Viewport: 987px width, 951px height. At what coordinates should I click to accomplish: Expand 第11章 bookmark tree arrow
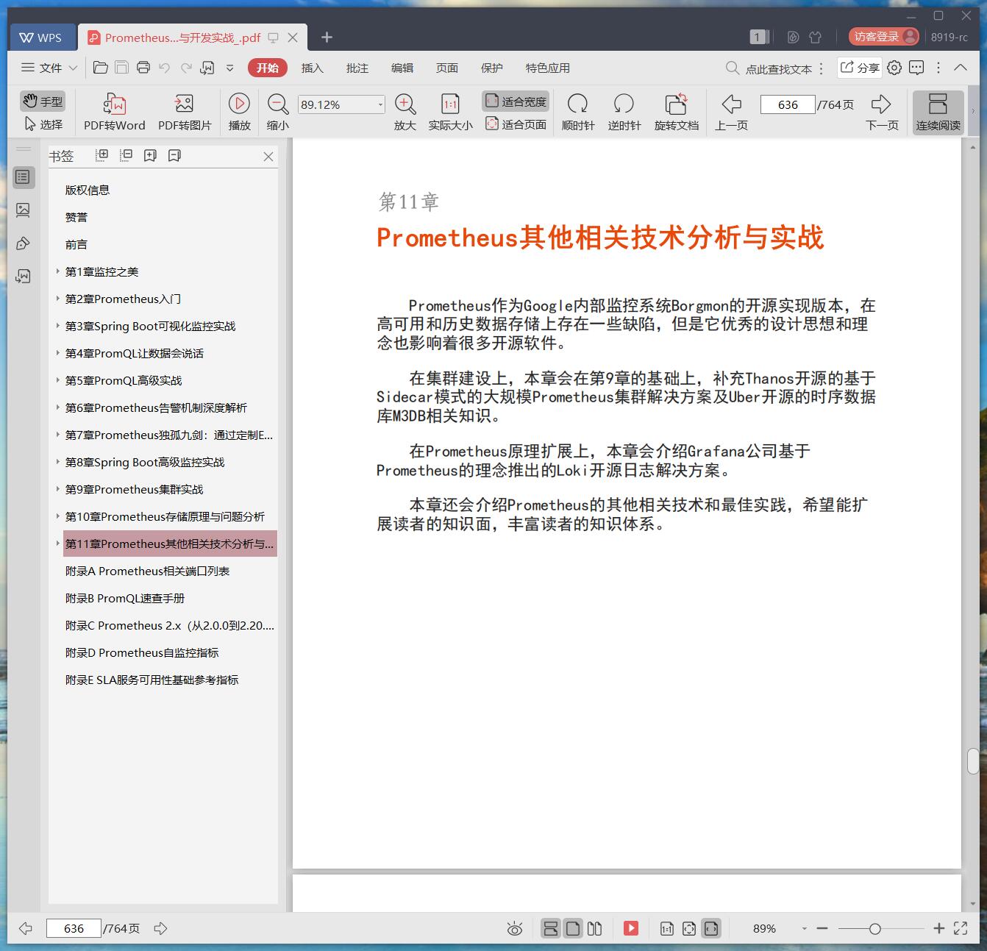click(x=57, y=544)
